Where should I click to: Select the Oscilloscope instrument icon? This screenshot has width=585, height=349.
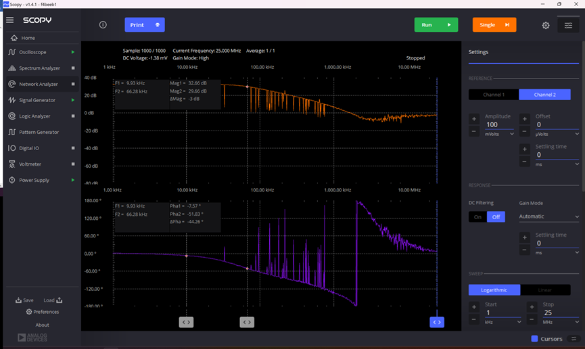click(x=12, y=52)
